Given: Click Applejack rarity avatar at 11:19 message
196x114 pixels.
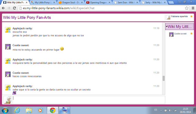Looking at the screenshot, I should click(8, 30).
